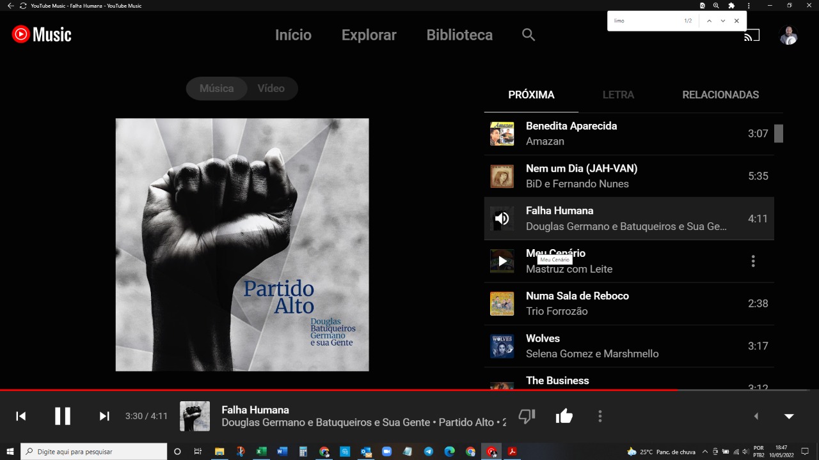Screen dimensions: 819x460
Task: Click the thumbs down dislike icon
Action: click(x=527, y=417)
